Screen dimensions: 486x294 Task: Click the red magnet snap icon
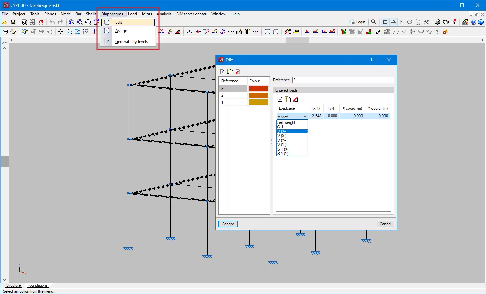(x=41, y=22)
